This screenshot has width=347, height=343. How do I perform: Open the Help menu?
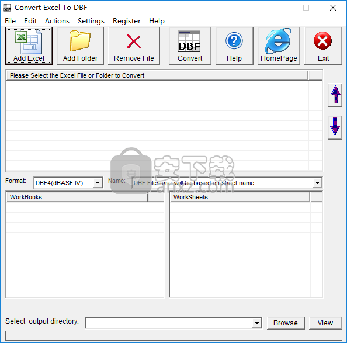pyautogui.click(x=157, y=21)
